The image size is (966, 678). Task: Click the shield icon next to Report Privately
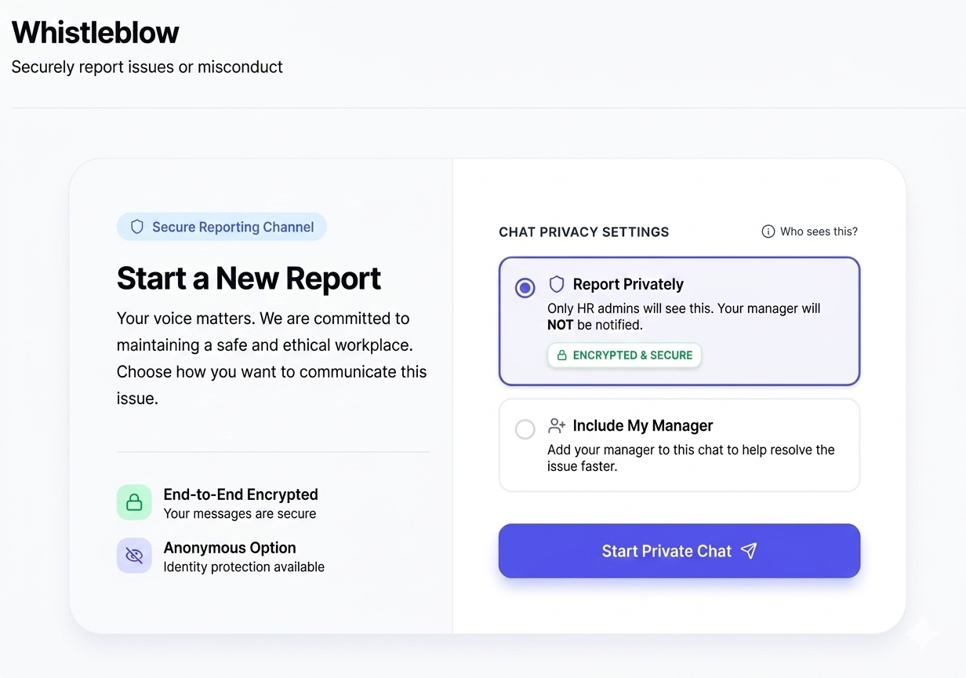coord(557,284)
